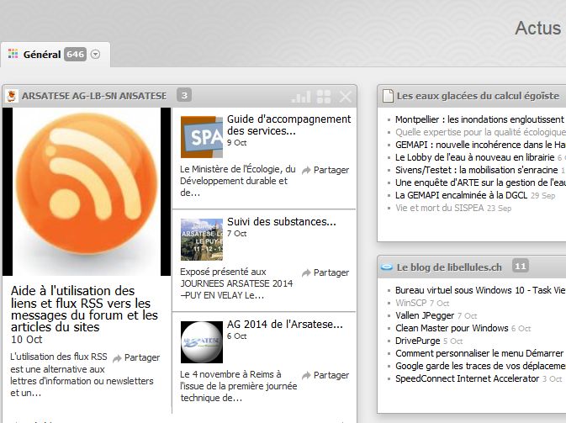The width and height of the screenshot is (566, 423).
Task: Click the 646 unread count badge
Action: click(x=75, y=55)
